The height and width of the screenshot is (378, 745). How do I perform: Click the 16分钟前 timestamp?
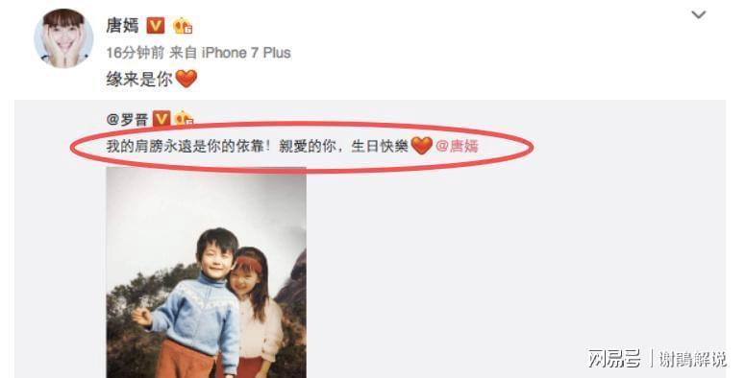click(135, 53)
